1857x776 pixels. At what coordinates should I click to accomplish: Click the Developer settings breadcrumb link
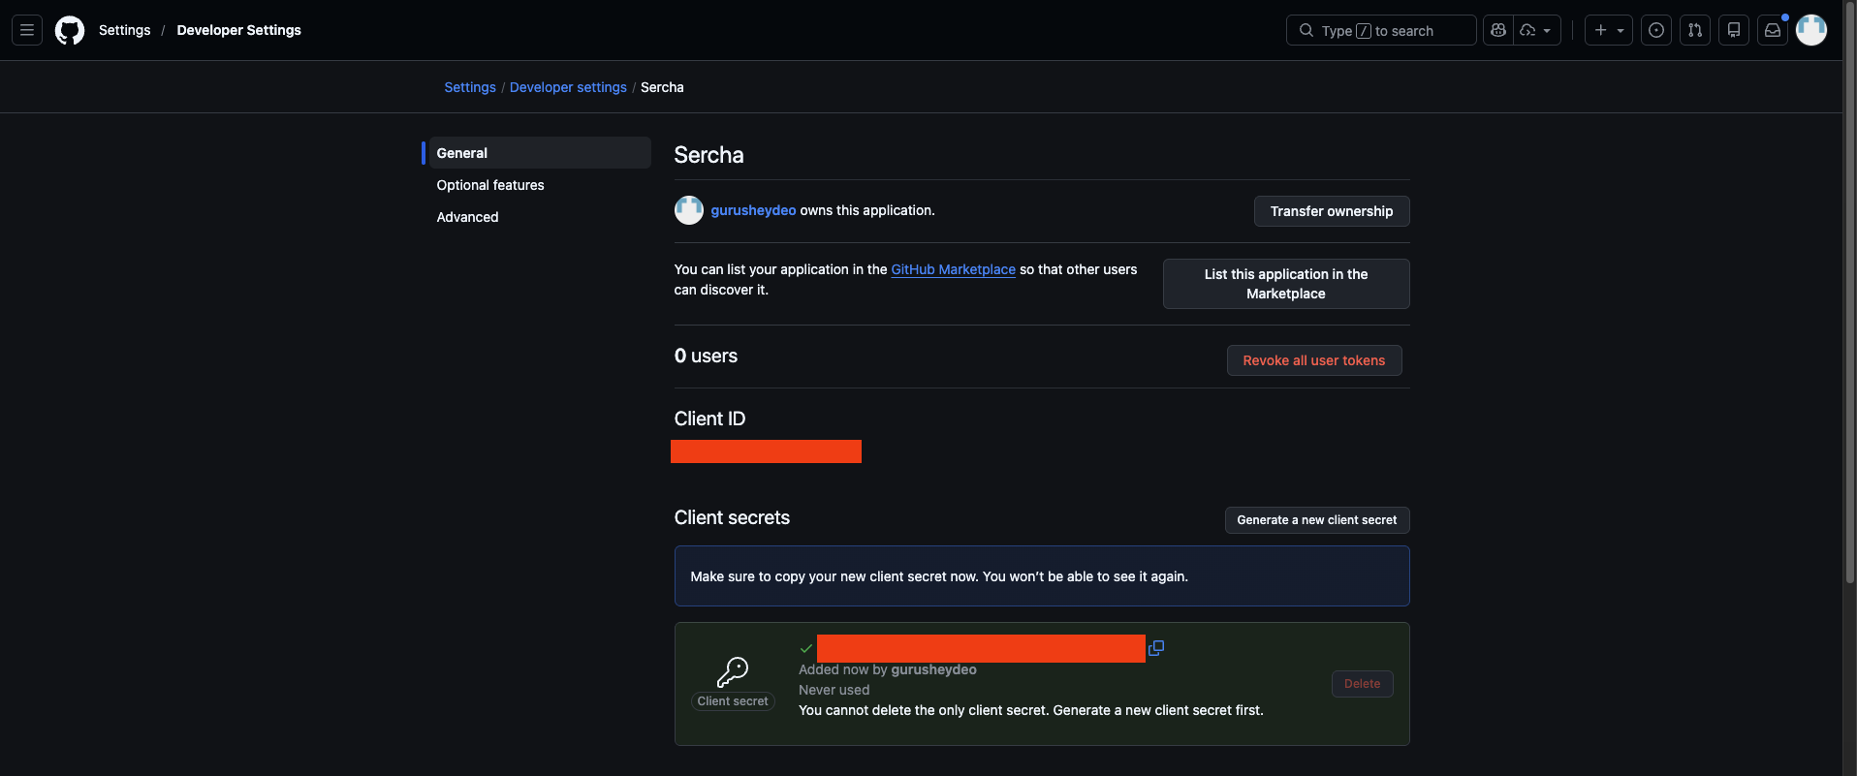coord(568,87)
